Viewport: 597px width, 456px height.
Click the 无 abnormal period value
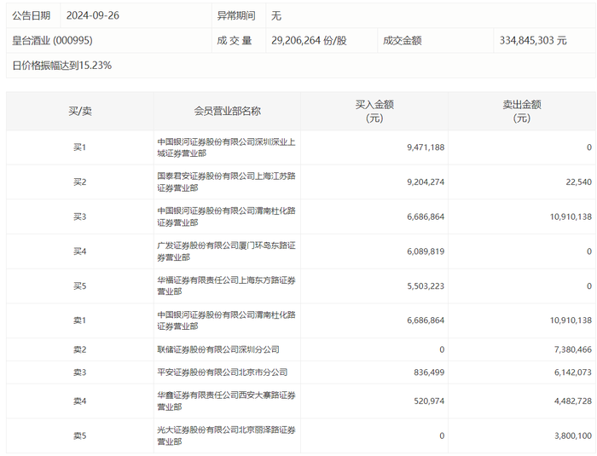point(276,15)
